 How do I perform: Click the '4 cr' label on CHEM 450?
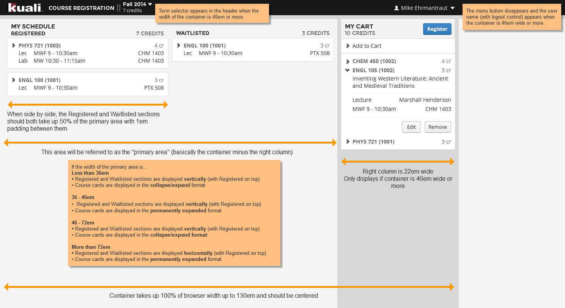[446, 61]
